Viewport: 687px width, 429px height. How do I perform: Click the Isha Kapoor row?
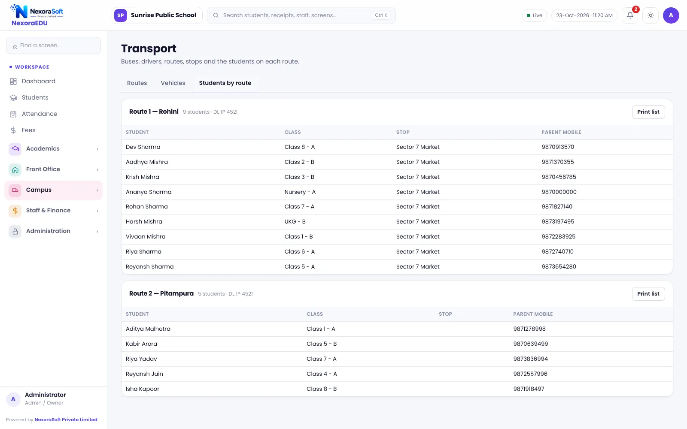(397, 389)
